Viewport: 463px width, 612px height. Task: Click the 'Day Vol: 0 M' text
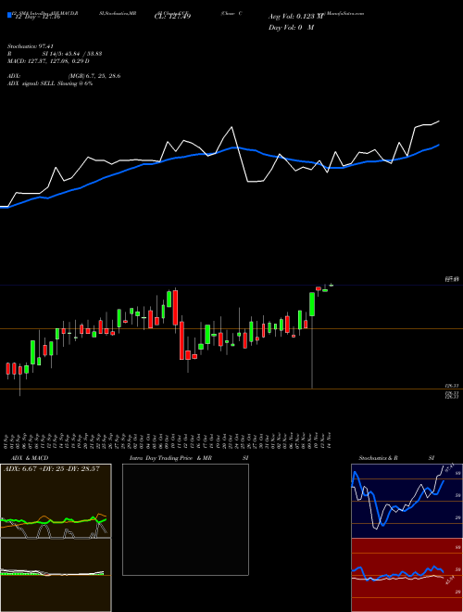coord(291,28)
